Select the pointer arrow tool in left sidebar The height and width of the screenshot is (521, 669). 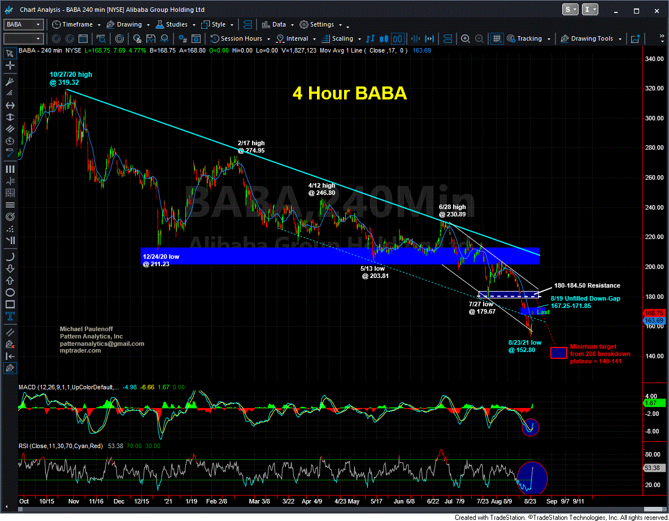tap(10, 53)
